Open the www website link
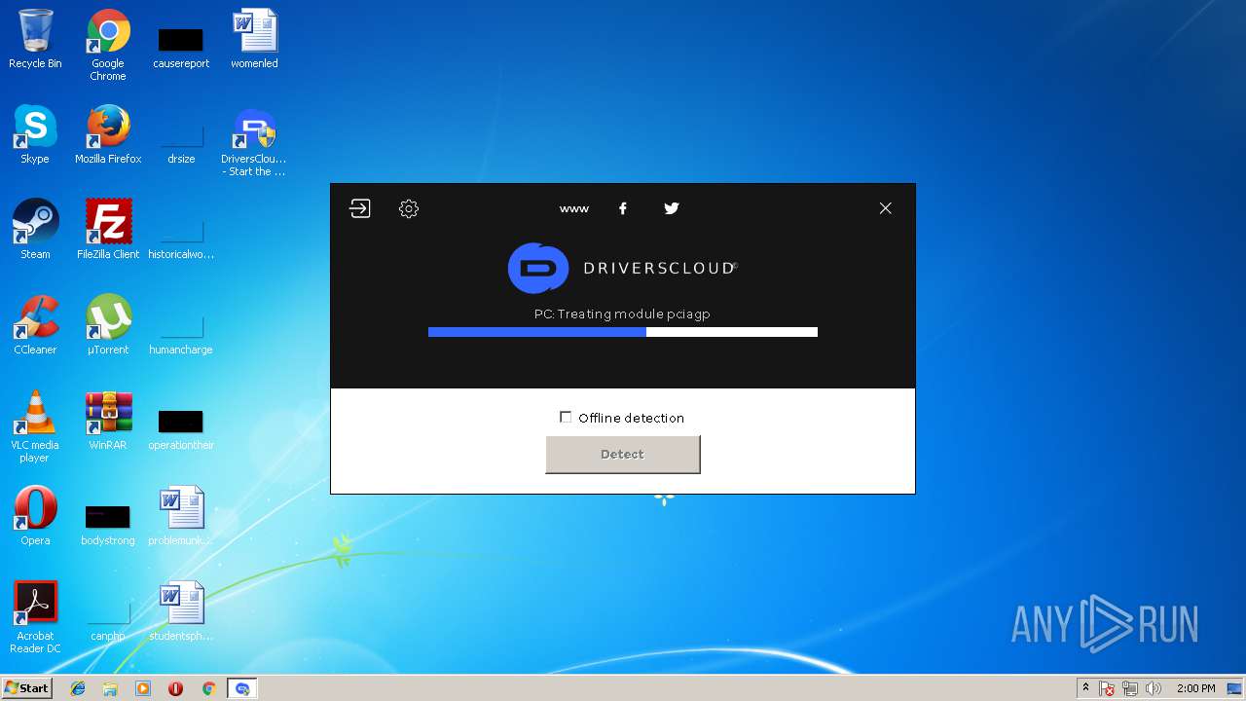This screenshot has height=701, width=1246. point(574,208)
